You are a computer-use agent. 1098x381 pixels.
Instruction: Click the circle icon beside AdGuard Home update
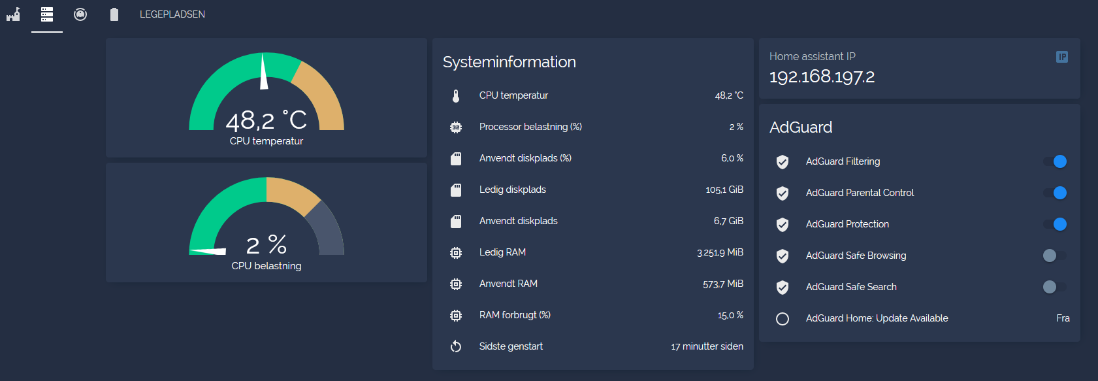pyautogui.click(x=783, y=318)
